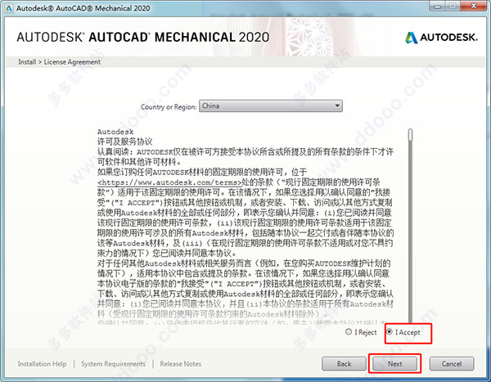491x382 pixels.
Task: Open the Country or Region dropdown
Action: click(x=271, y=106)
